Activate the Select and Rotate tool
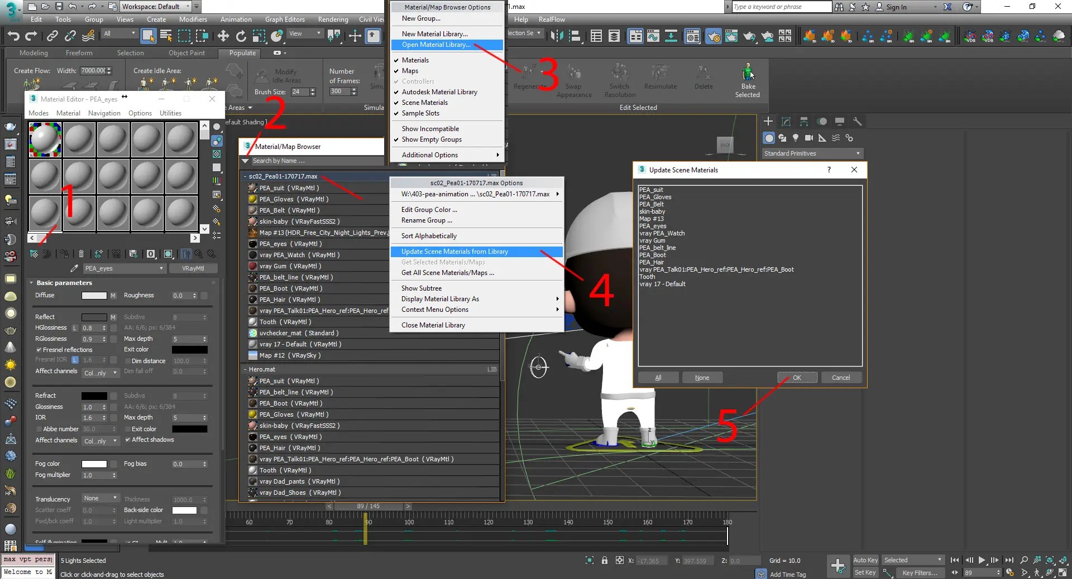The height and width of the screenshot is (579, 1072). tap(241, 36)
